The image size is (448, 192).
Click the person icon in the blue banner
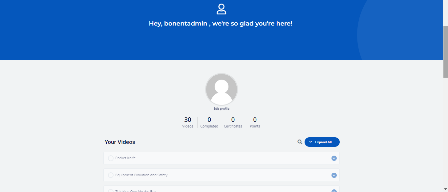point(221,9)
